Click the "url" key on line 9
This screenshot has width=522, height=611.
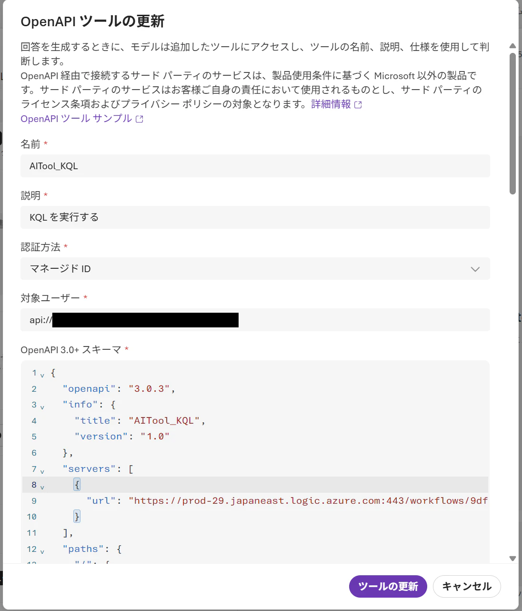coord(101,501)
